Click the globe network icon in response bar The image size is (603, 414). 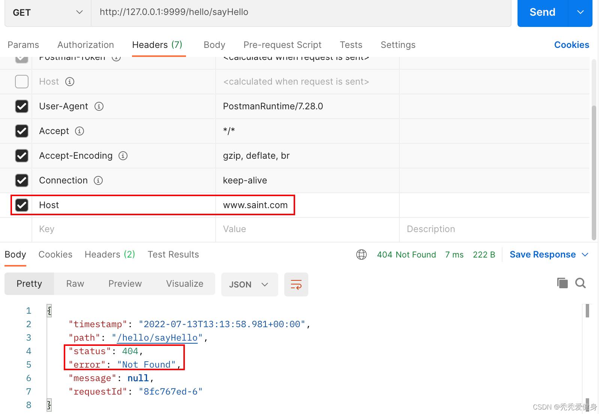click(x=361, y=255)
